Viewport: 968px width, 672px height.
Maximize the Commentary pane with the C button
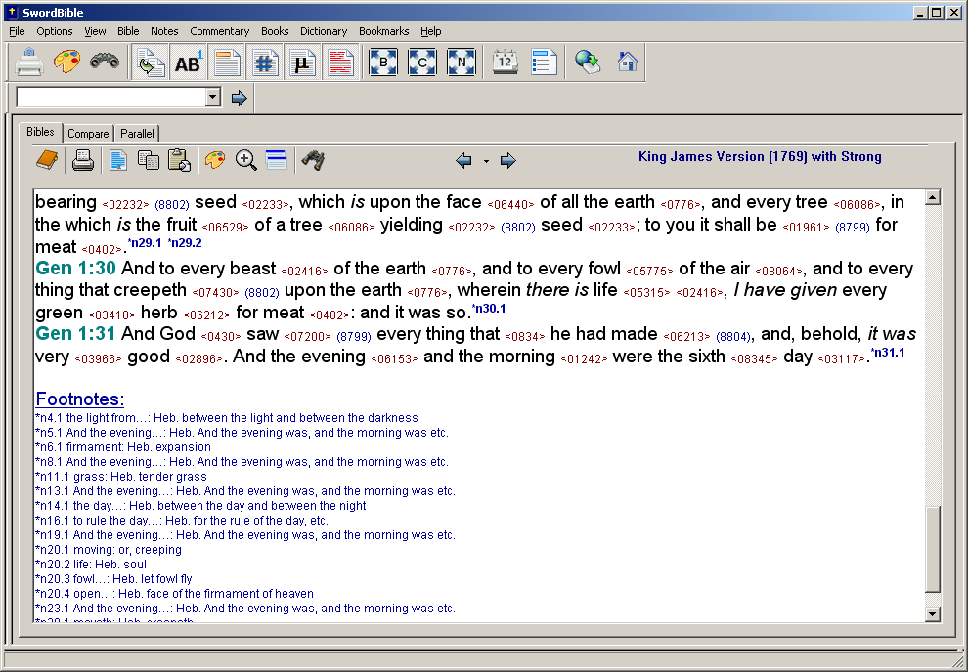pos(422,63)
